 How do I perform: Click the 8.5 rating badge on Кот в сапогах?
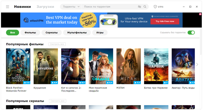point(82,82)
